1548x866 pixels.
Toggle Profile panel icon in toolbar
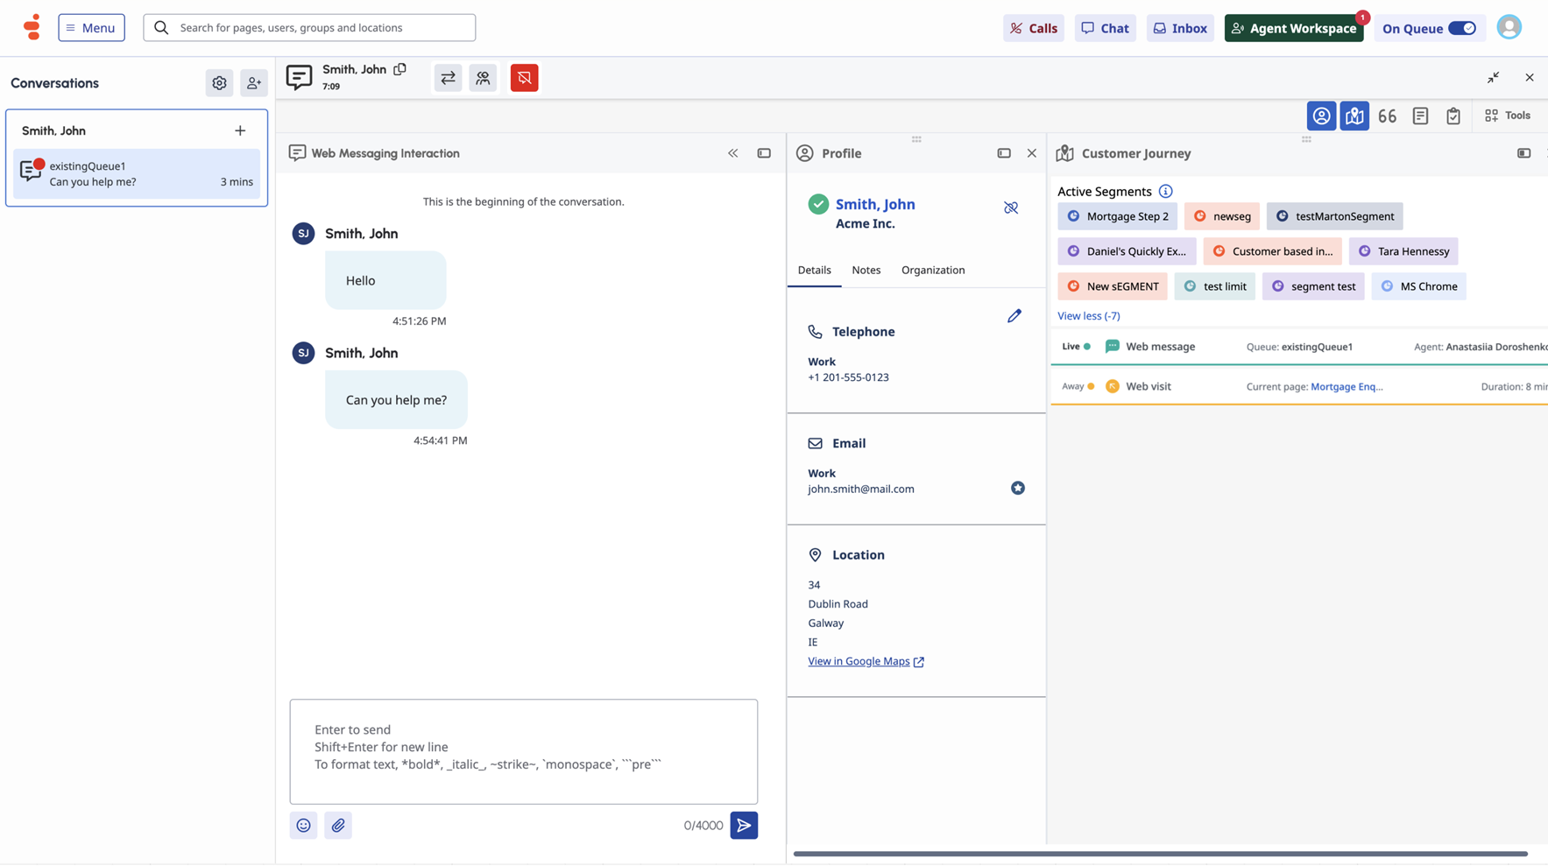pos(1321,116)
